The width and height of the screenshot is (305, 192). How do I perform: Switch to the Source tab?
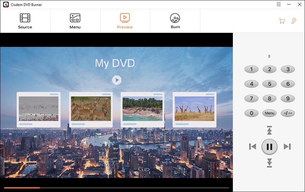pos(25,20)
